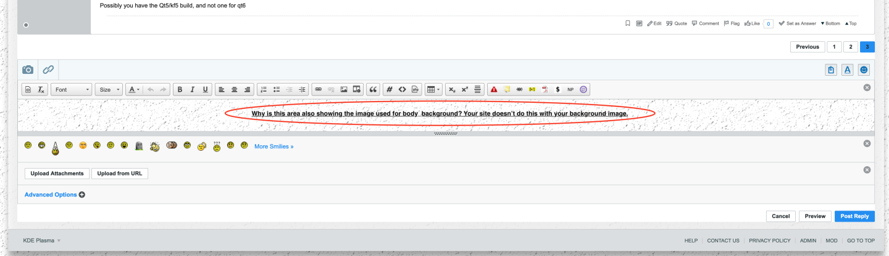Toggle the advanced editor A icon
The width and height of the screenshot is (889, 256).
[848, 70]
